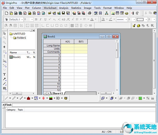This screenshot has height=135, width=158.
Task: Click the New Project icon
Action: 7,13
